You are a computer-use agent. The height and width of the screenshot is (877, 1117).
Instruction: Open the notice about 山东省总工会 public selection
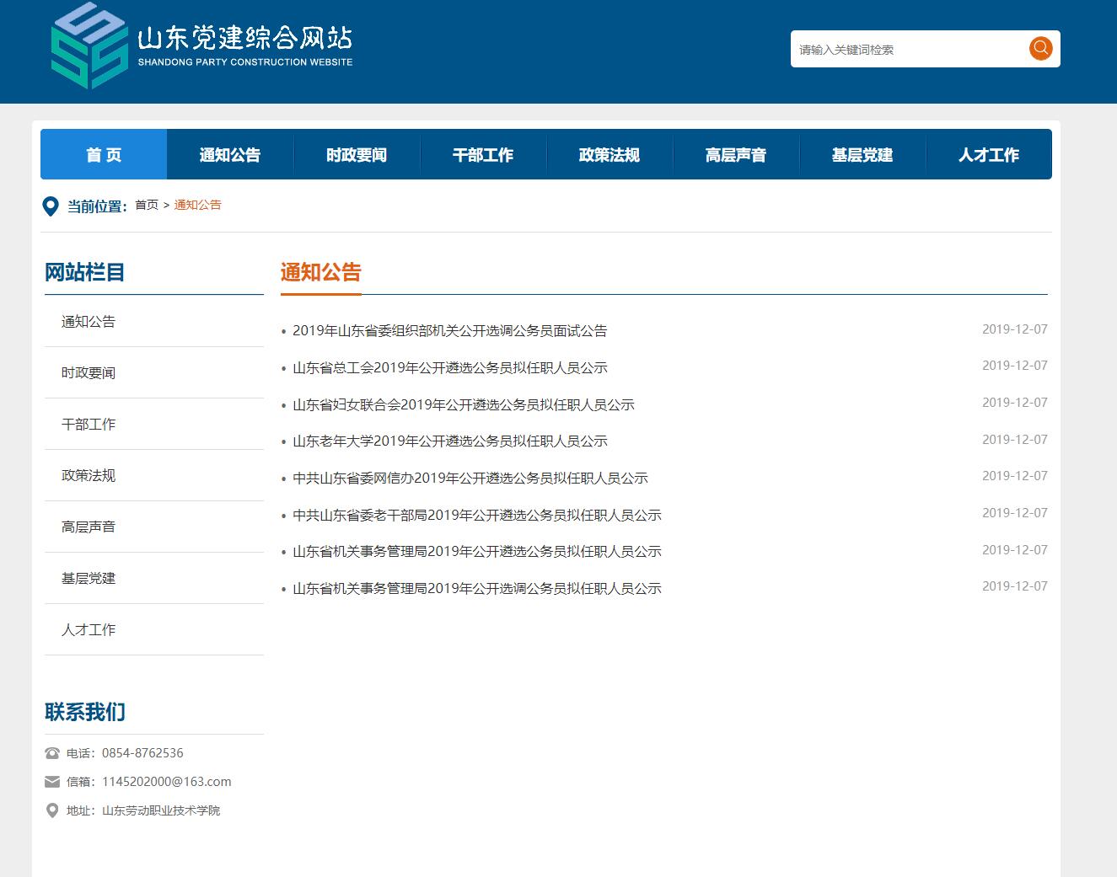click(x=448, y=367)
